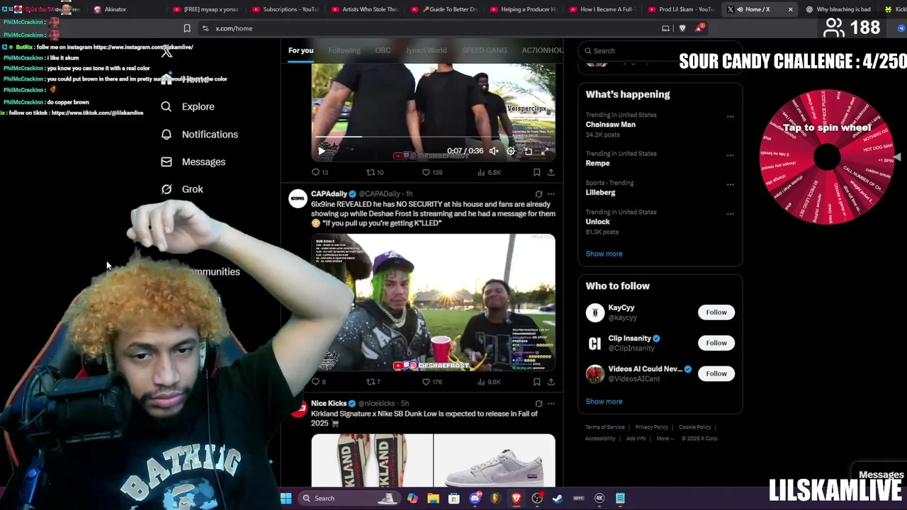Viewport: 907px width, 510px height.
Task: Open the Jynxzi World tab
Action: (x=426, y=50)
